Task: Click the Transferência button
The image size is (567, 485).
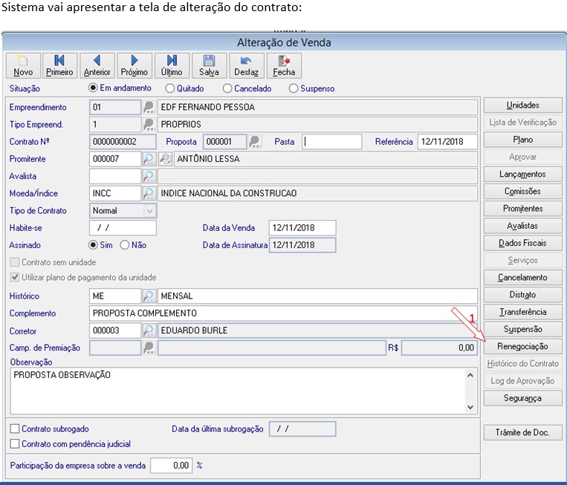Action: click(522, 312)
